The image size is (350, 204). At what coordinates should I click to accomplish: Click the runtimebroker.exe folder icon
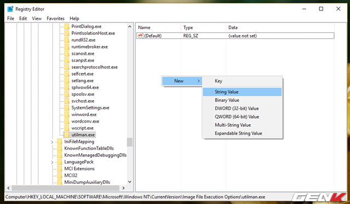[67, 47]
